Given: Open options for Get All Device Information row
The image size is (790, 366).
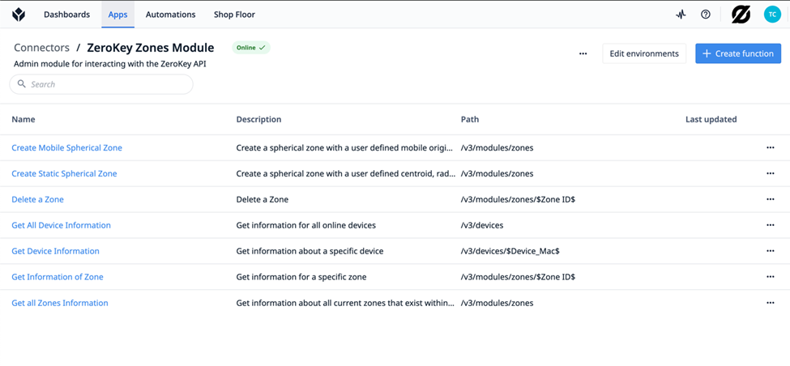Looking at the screenshot, I should pos(770,225).
